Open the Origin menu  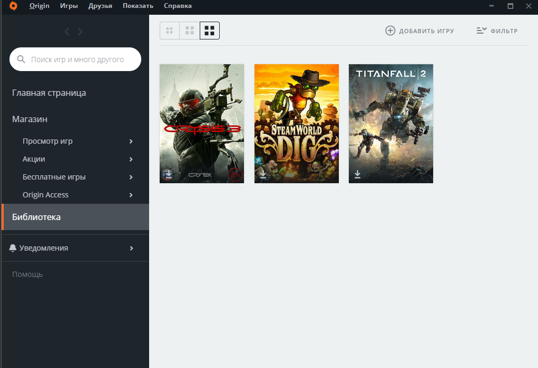point(40,6)
